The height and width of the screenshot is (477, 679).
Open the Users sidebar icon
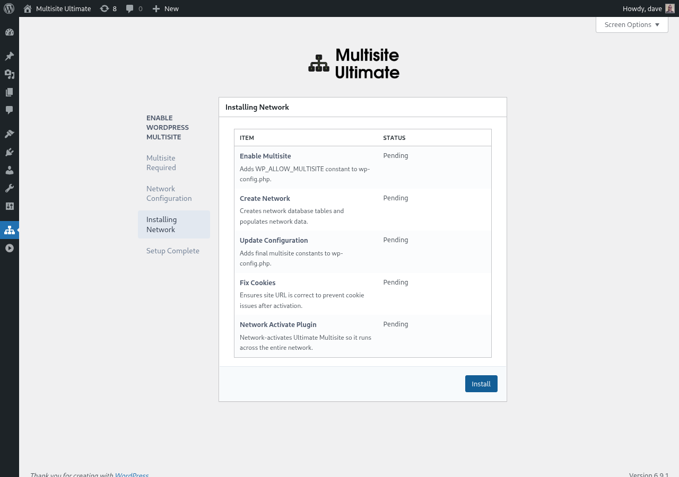tap(9, 170)
